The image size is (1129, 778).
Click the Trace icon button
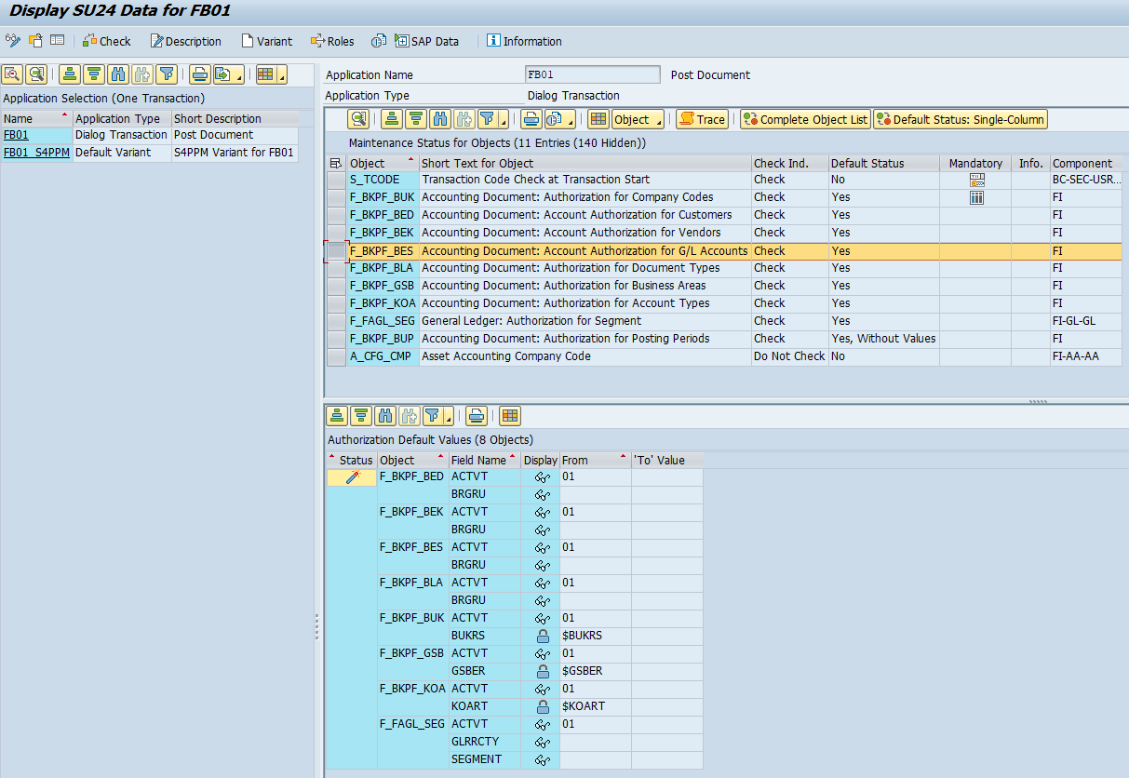[x=702, y=119]
